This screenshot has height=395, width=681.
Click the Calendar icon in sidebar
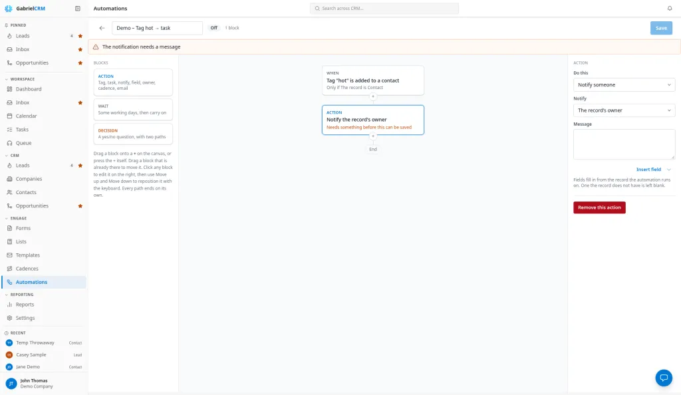click(9, 116)
